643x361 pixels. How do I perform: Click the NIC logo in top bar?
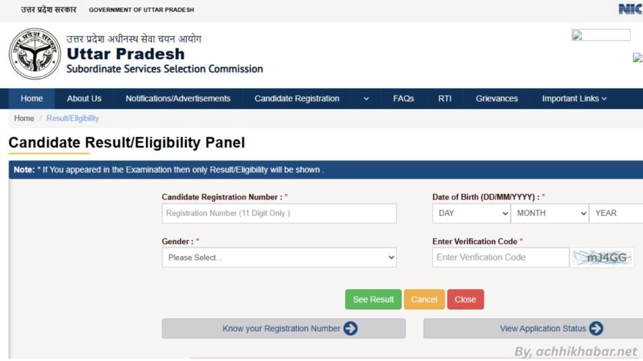631,9
